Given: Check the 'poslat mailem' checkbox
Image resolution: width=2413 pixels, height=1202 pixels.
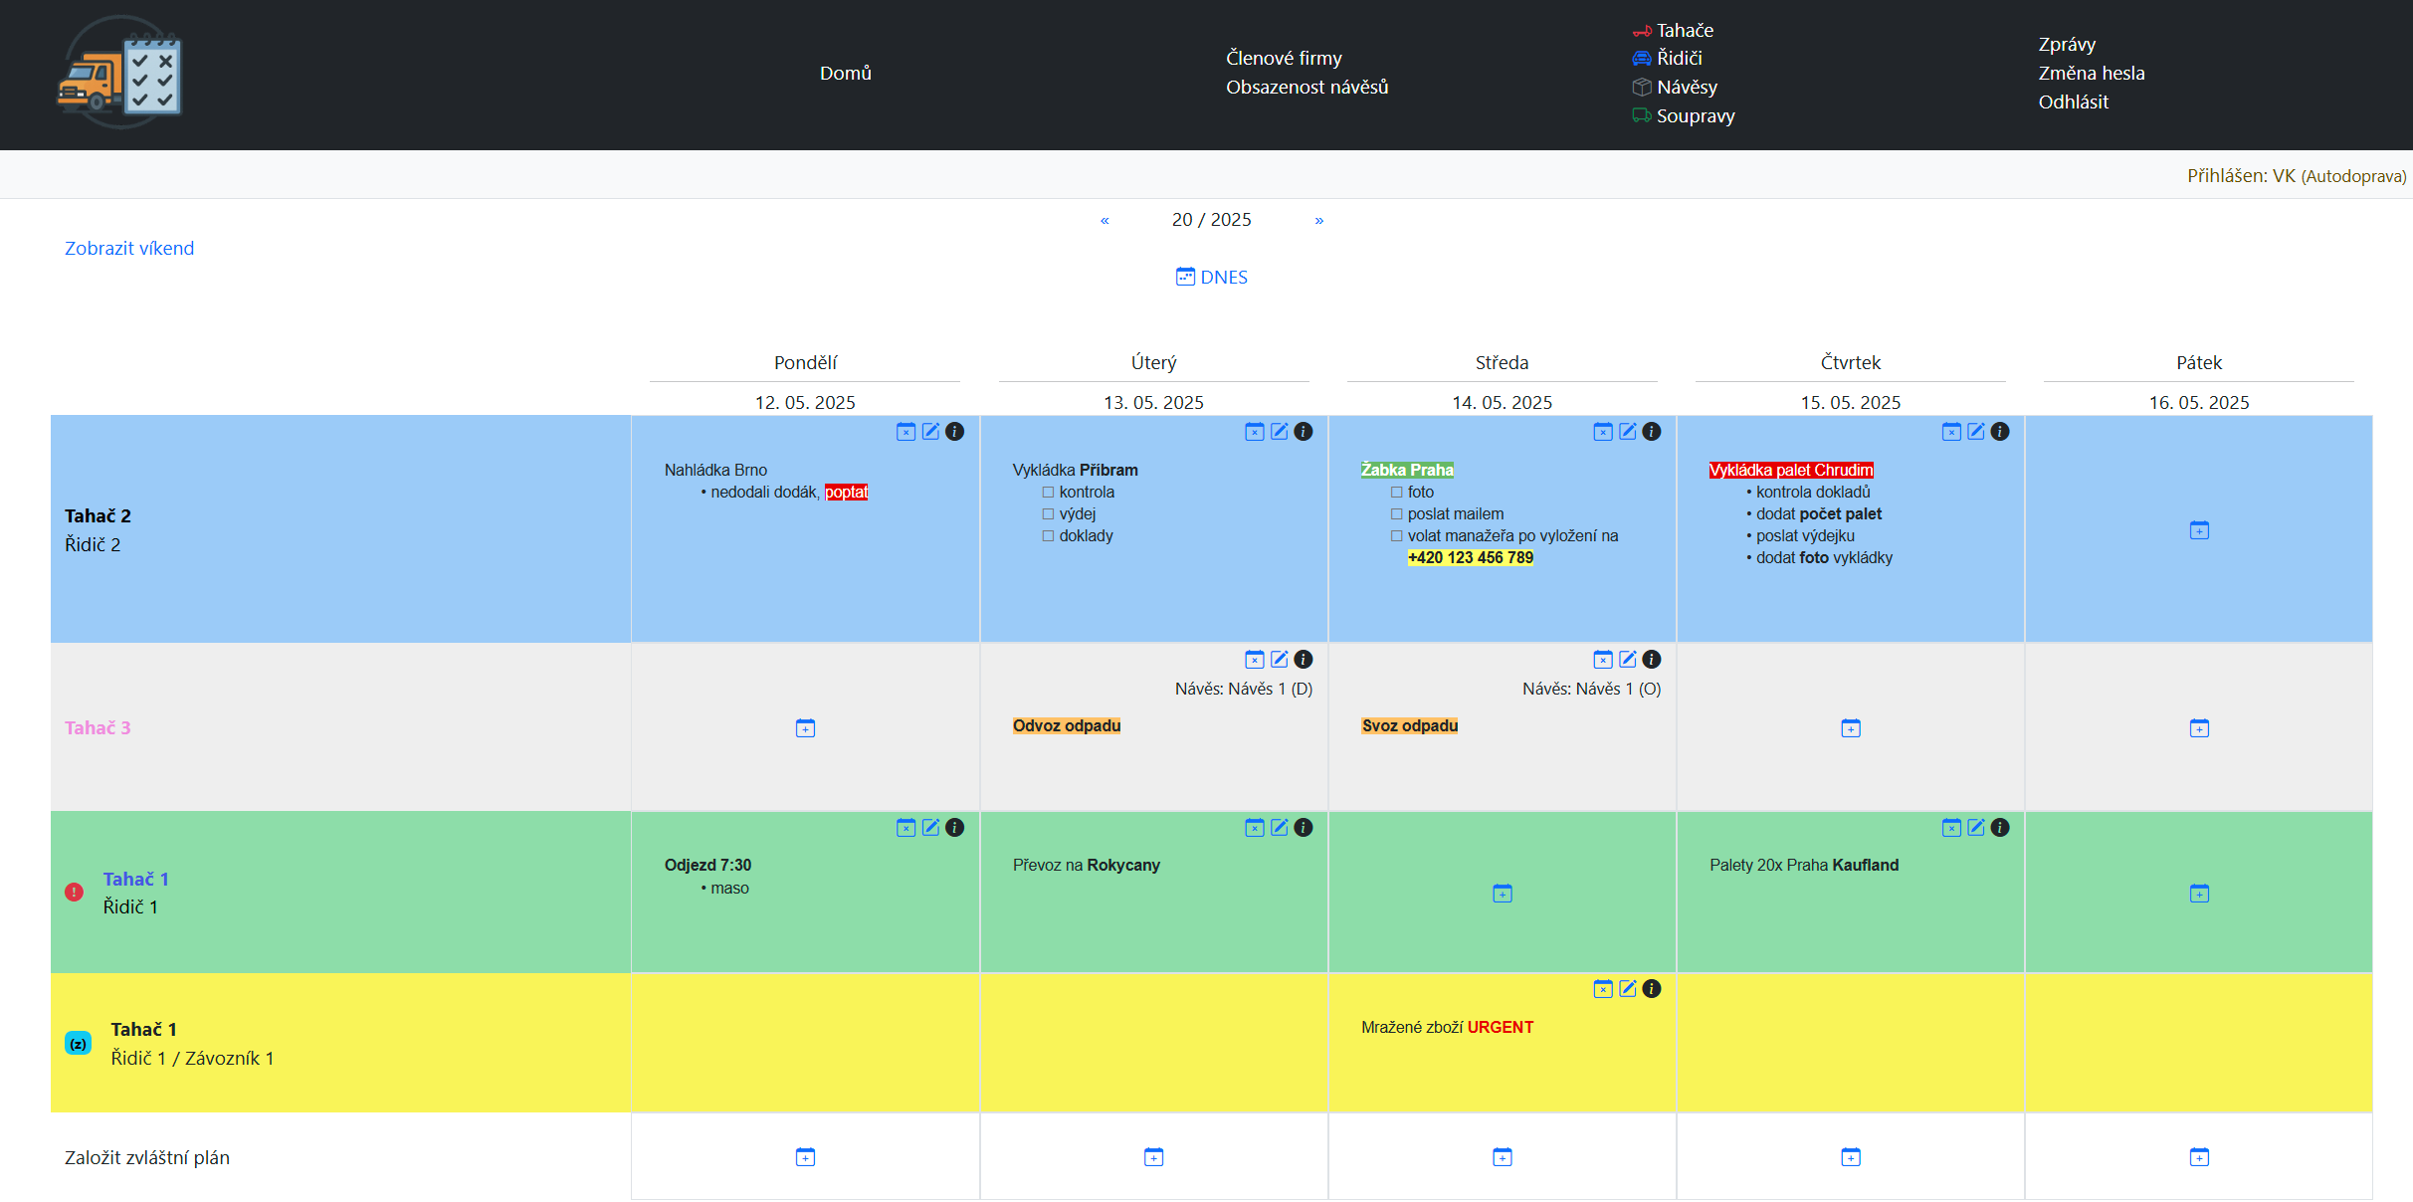Looking at the screenshot, I should pos(1396,514).
